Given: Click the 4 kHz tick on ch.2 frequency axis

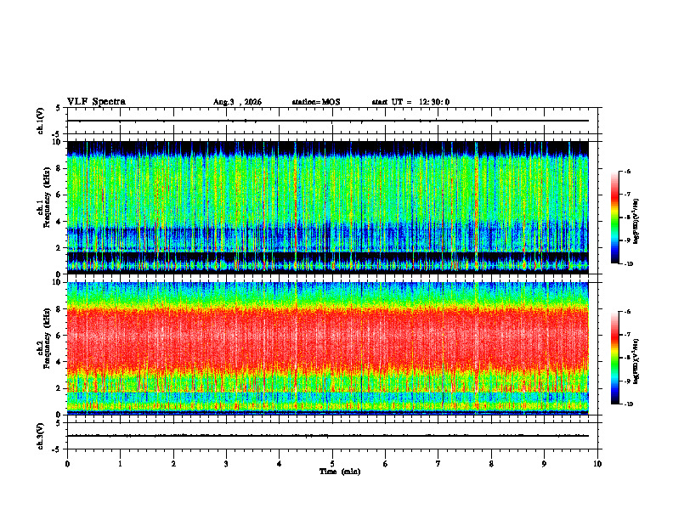Looking at the screenshot, I should pos(60,362).
